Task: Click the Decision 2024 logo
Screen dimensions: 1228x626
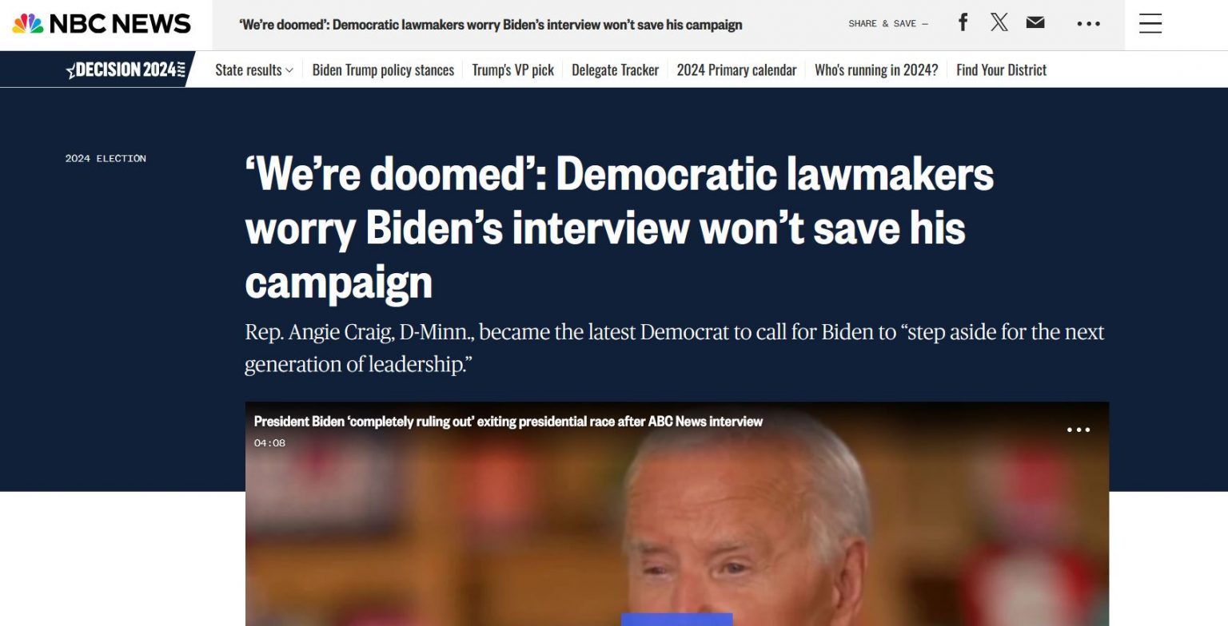Action: (x=126, y=70)
